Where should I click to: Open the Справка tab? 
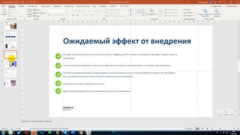tap(103, 6)
